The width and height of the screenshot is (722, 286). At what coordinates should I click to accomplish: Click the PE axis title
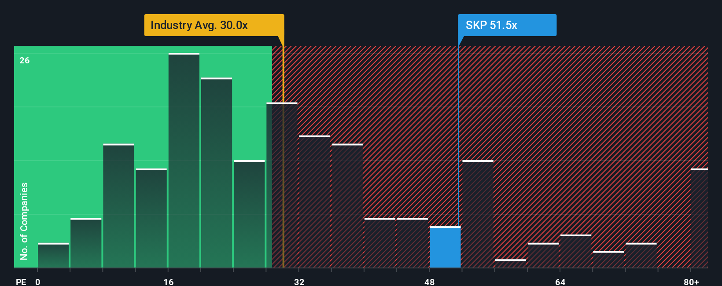[x=21, y=282]
